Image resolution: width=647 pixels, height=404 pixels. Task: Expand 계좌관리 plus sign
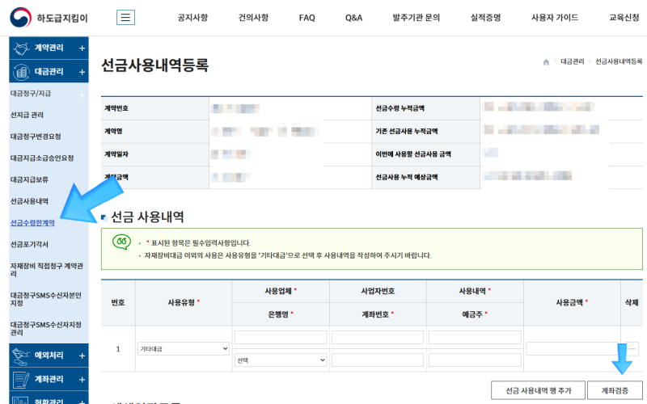[x=82, y=380]
